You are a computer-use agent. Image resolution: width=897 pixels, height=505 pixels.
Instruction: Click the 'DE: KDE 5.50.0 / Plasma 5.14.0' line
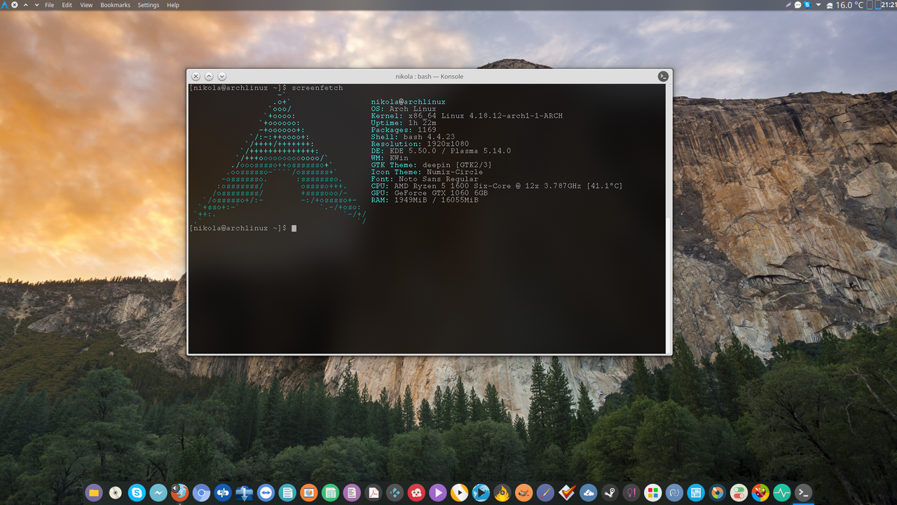pos(441,151)
